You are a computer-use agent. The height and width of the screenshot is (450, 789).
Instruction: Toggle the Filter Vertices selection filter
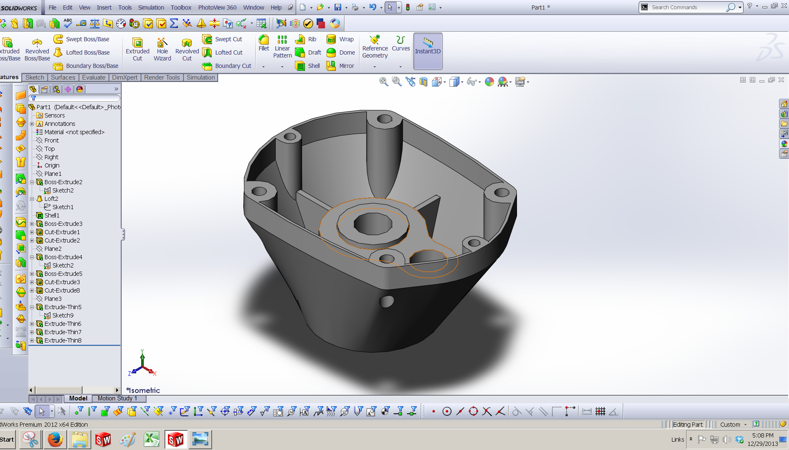point(78,412)
